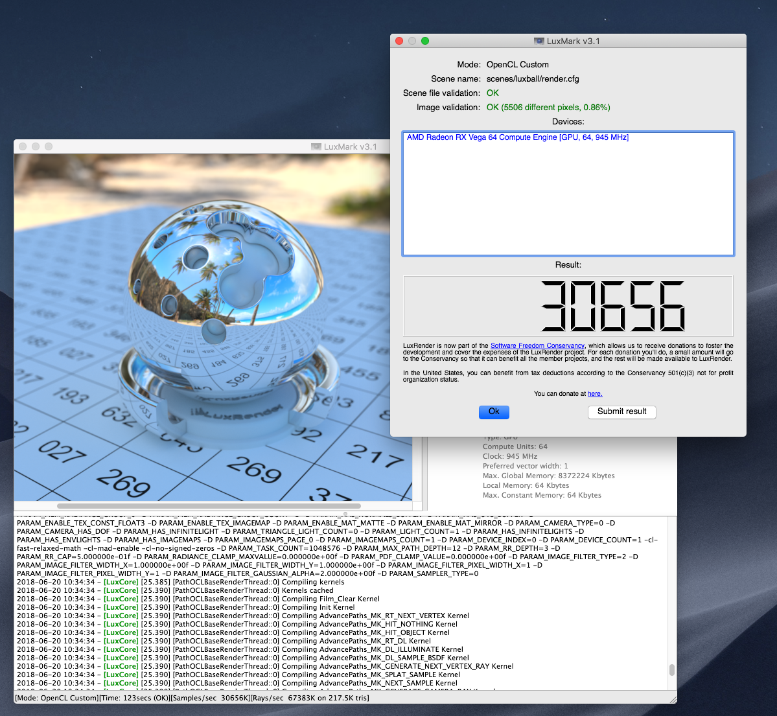Image resolution: width=777 pixels, height=716 pixels.
Task: Click log line 'AdvancePaths_MK_DL_ILLUMINATE Kernel'
Action: click(240, 650)
